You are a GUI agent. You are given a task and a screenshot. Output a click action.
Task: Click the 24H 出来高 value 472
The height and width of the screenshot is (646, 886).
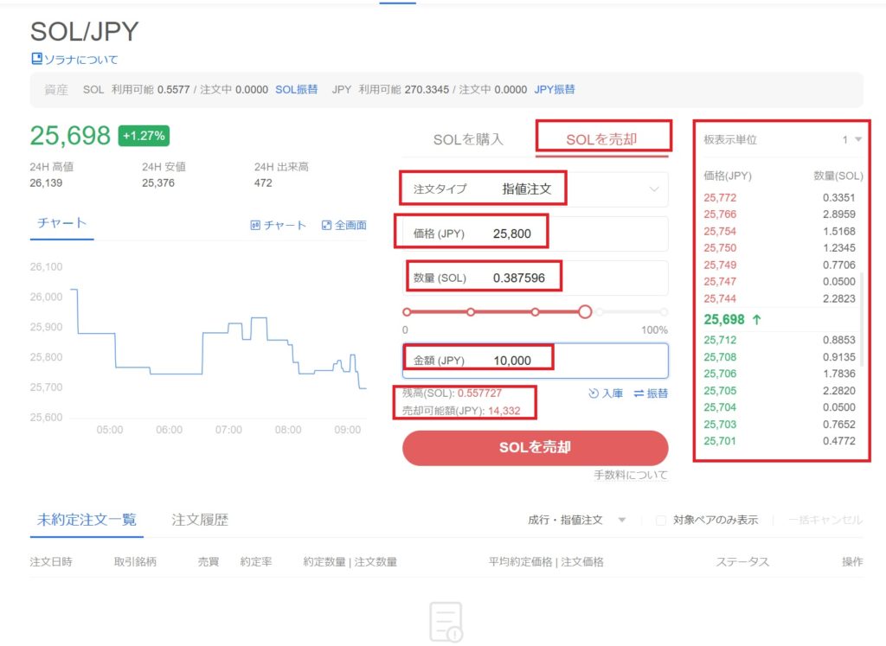point(263,183)
